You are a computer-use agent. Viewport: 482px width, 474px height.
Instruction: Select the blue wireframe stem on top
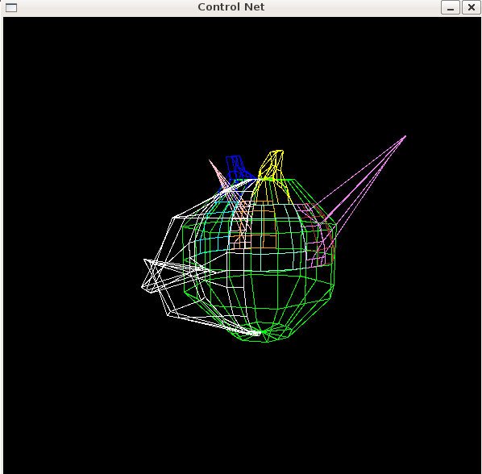point(236,168)
